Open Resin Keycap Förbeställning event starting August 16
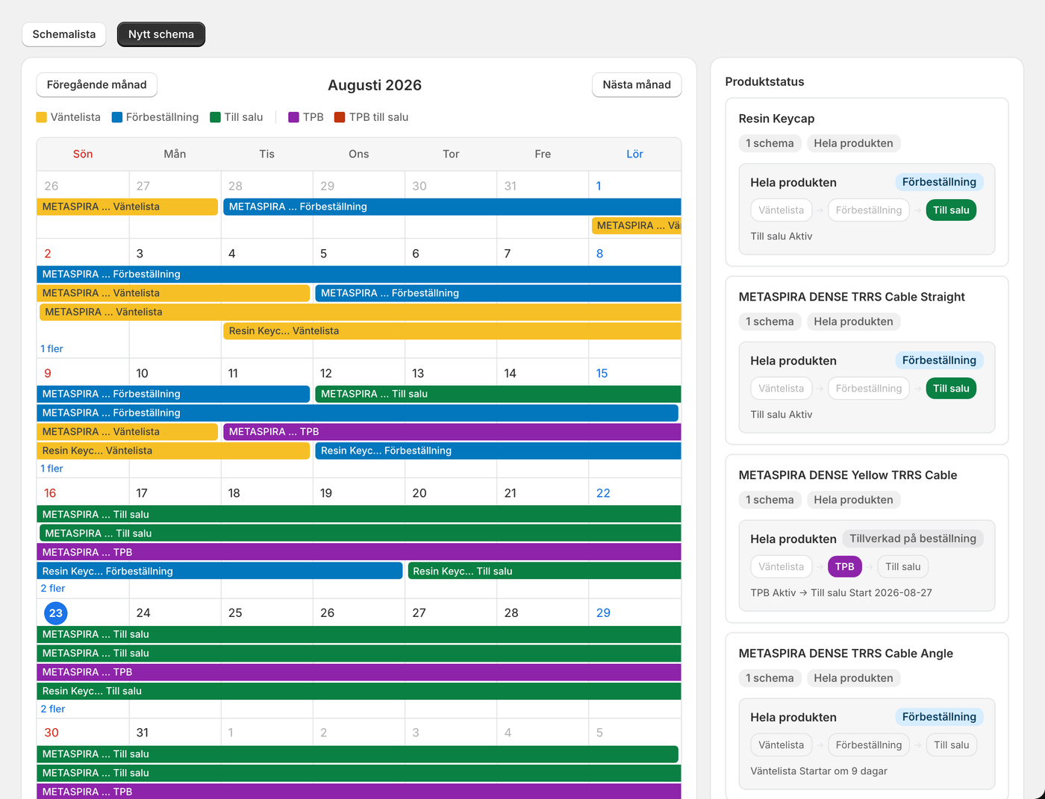The height and width of the screenshot is (799, 1045). tap(219, 571)
